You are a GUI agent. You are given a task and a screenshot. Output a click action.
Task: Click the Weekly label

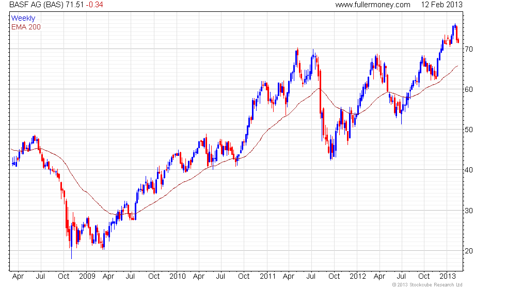(x=23, y=19)
